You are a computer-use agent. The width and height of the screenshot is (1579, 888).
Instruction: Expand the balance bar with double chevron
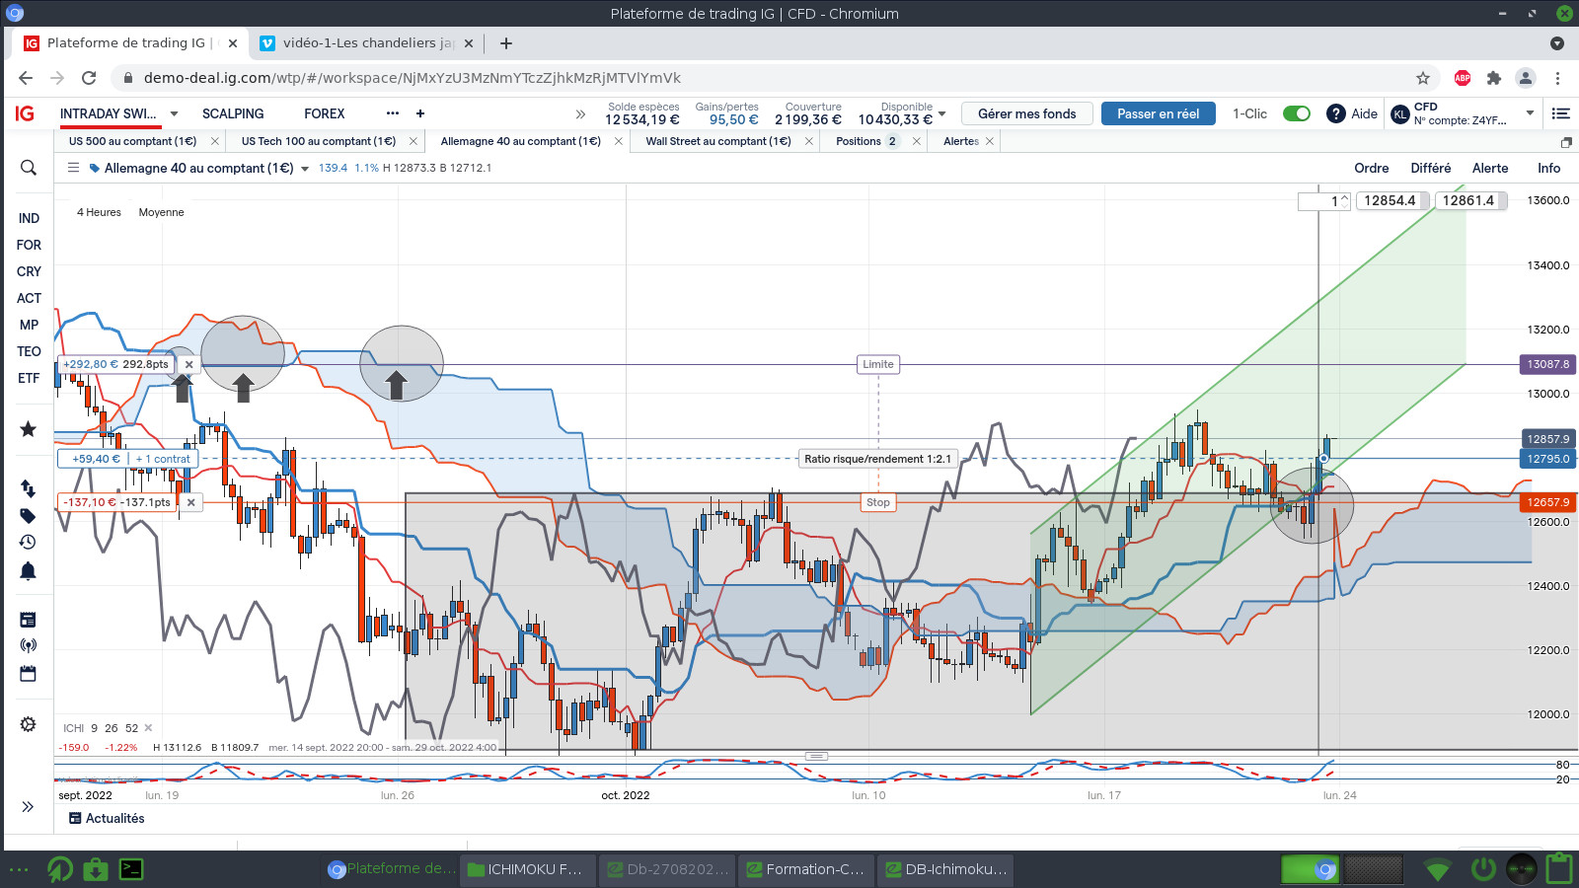tap(580, 114)
